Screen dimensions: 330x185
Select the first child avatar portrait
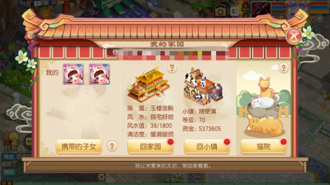pyautogui.click(x=73, y=74)
